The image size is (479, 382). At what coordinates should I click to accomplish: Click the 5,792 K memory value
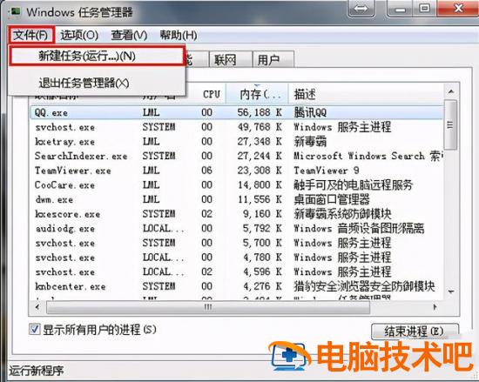[x=262, y=229]
